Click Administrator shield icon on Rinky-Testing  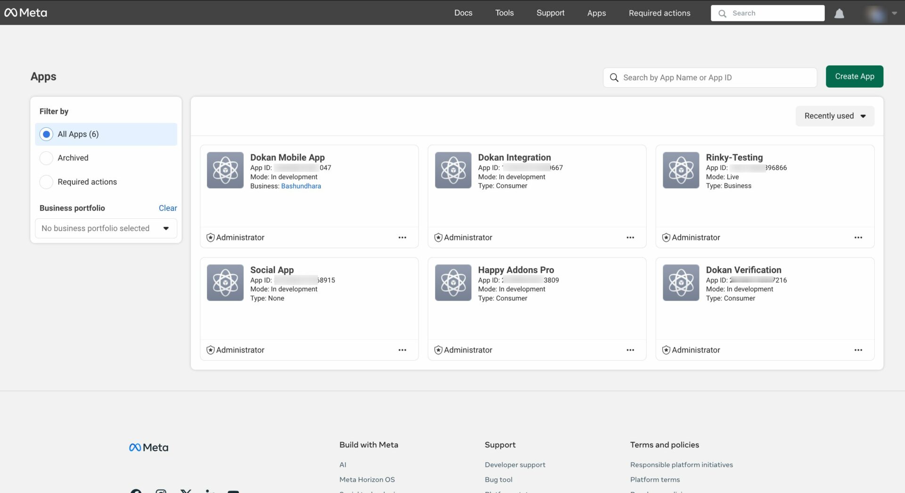coord(666,238)
